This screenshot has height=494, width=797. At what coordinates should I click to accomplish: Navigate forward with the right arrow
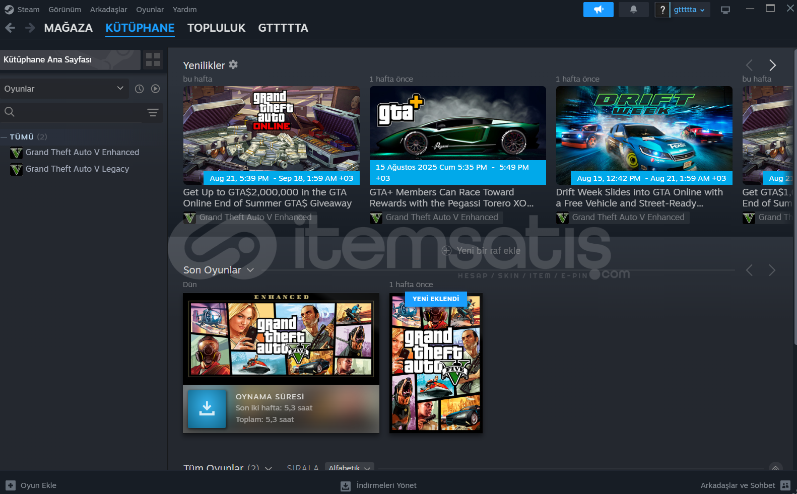[30, 28]
